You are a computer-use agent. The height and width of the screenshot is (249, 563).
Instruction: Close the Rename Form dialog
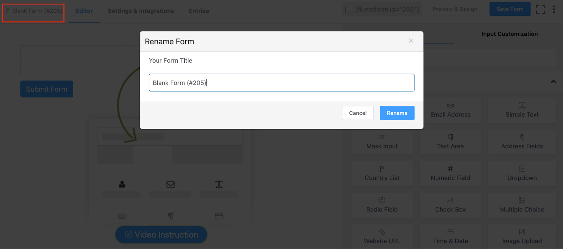click(x=411, y=41)
